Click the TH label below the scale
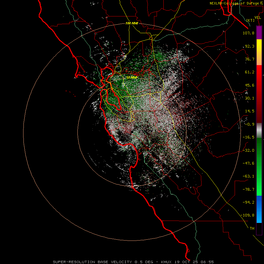The width and height of the screenshot is (264, 264). (x=252, y=228)
